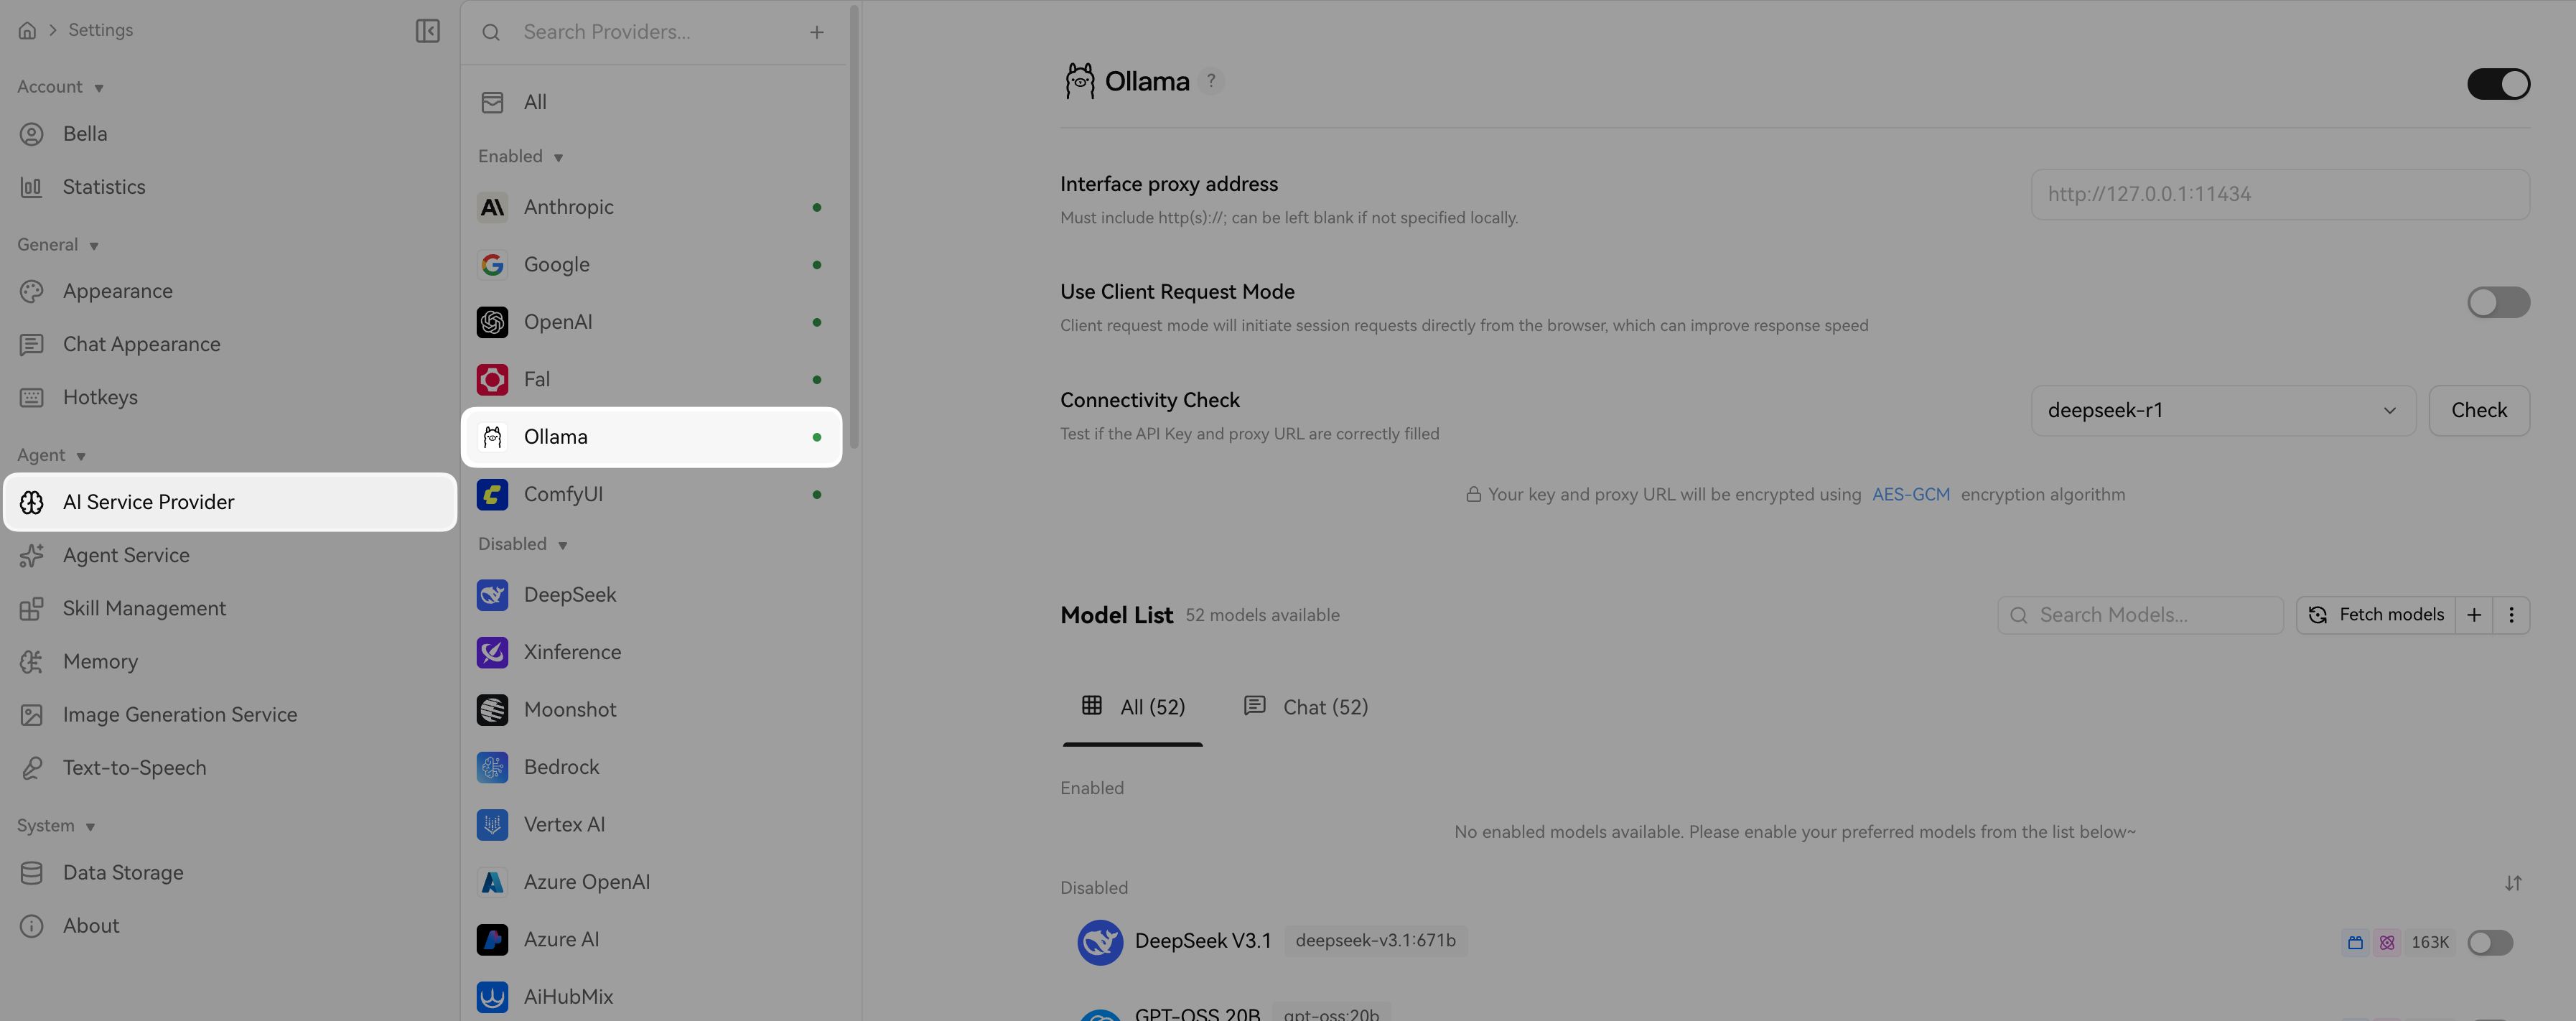Enable the DeepSeek V3.1 model
2576x1021 pixels.
point(2491,942)
